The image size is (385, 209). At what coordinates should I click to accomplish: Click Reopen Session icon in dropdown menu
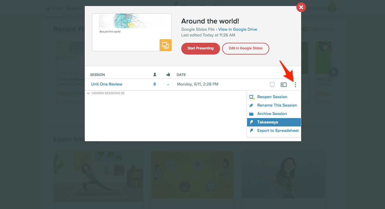point(252,97)
